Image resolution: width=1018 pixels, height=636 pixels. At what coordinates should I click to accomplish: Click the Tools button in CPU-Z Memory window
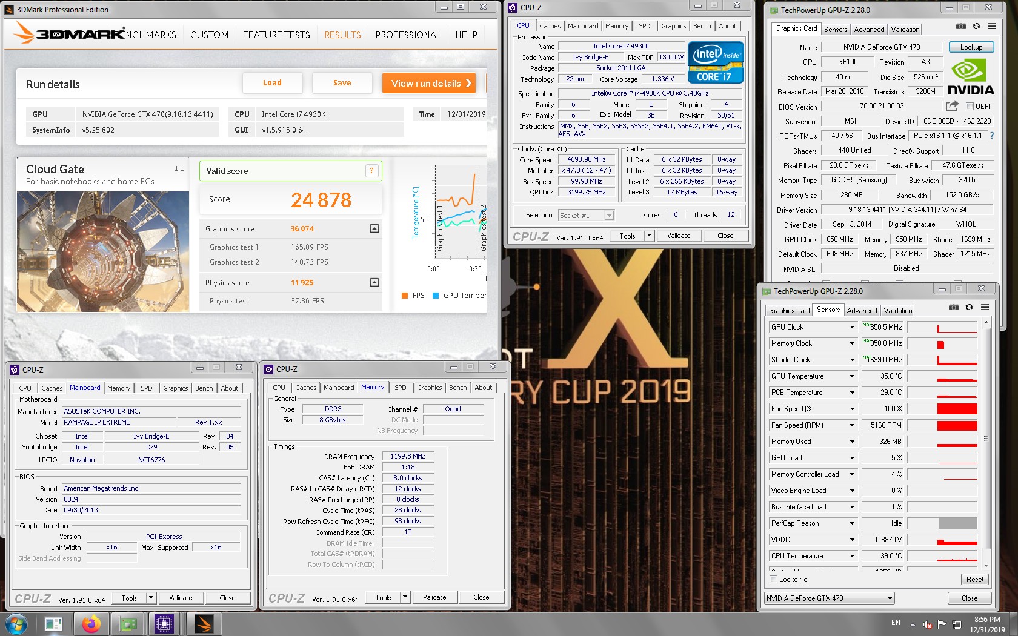[383, 597]
